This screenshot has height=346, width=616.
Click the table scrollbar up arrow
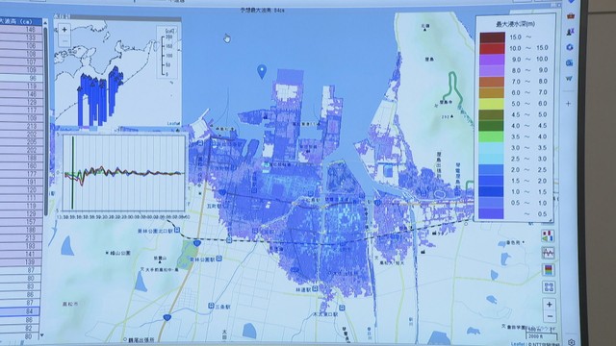[x=45, y=23]
